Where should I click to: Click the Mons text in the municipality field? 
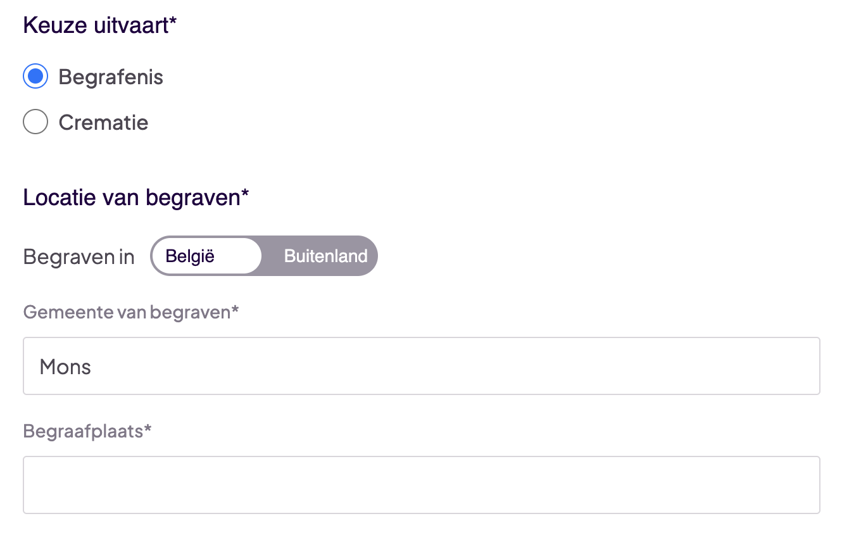click(x=64, y=366)
